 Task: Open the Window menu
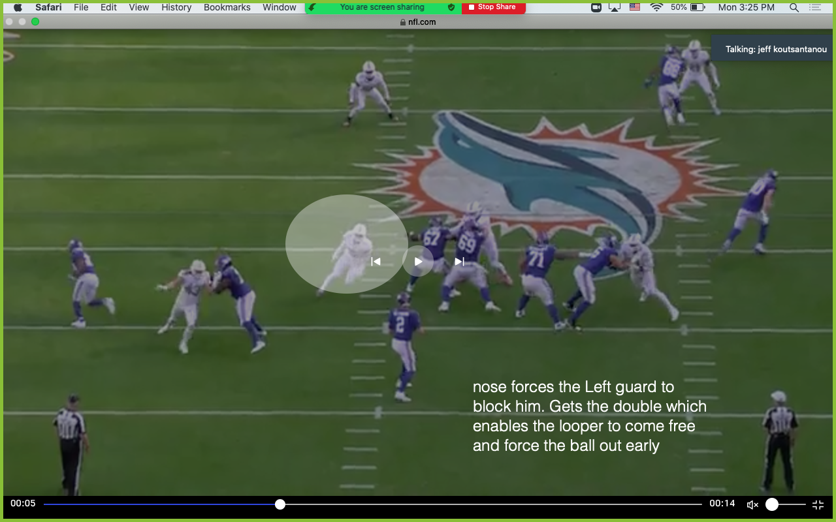coord(280,7)
